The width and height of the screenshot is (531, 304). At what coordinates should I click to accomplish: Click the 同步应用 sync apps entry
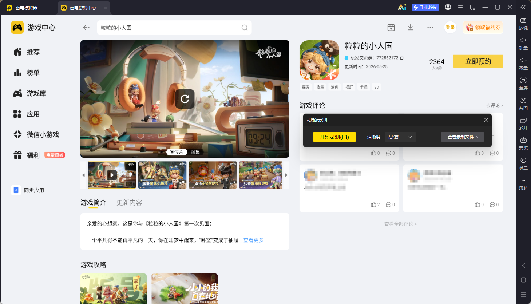[28, 190]
